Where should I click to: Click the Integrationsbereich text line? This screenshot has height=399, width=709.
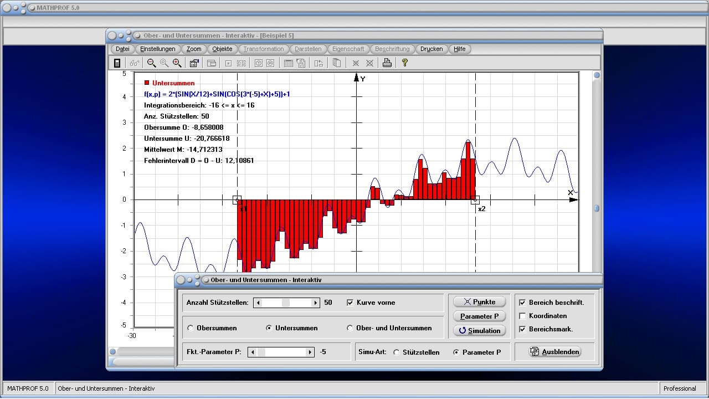coord(199,105)
